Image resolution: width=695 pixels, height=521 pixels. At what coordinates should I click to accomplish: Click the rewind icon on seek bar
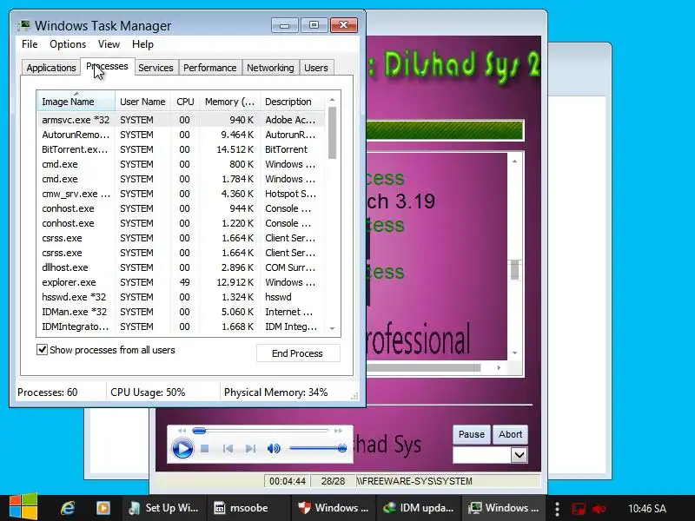(182, 430)
